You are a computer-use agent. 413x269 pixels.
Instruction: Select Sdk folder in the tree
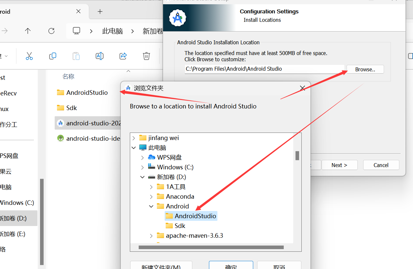[x=176, y=226]
